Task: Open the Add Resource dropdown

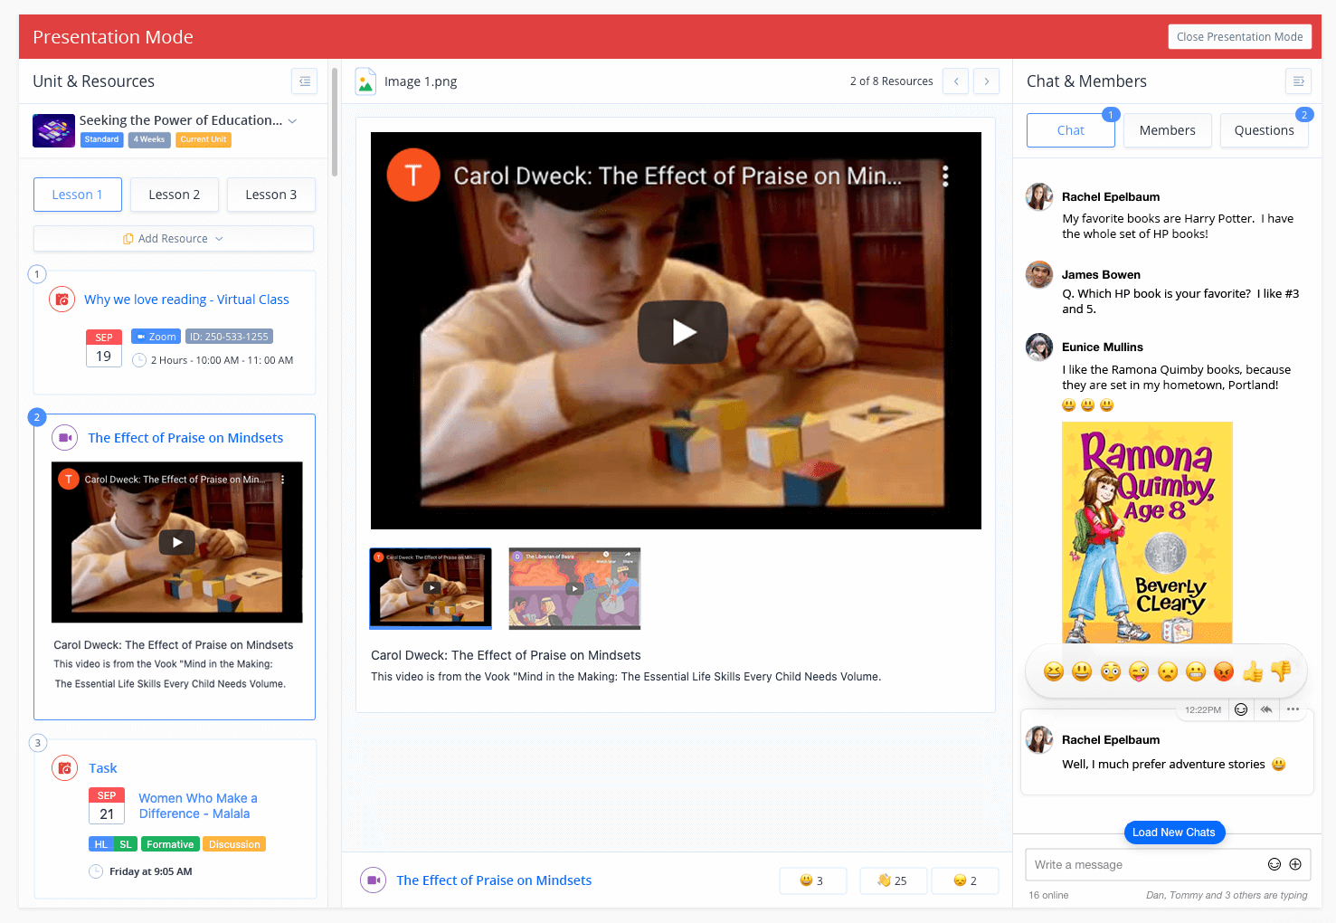Action: click(x=174, y=239)
